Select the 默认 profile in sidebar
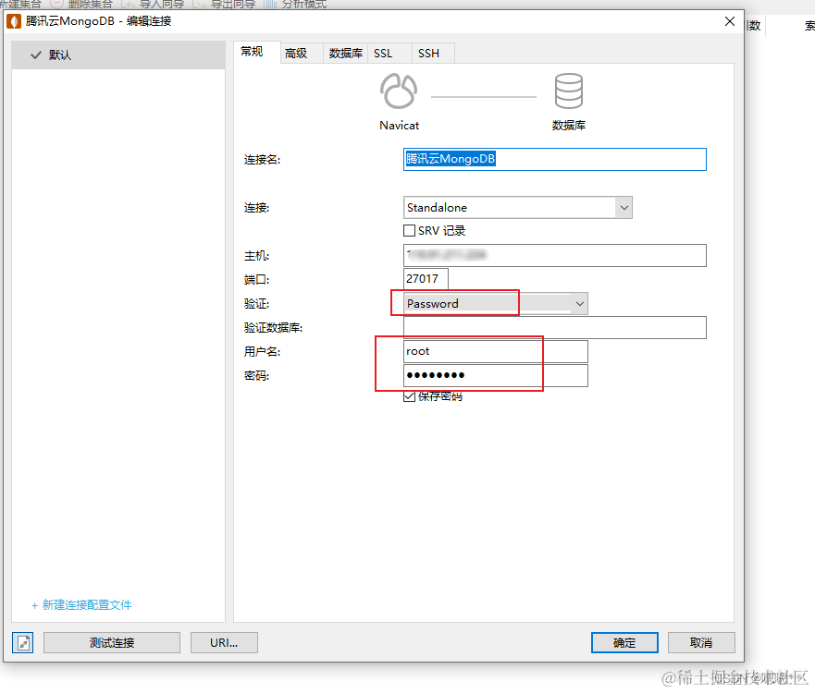The width and height of the screenshot is (815, 693). (118, 55)
